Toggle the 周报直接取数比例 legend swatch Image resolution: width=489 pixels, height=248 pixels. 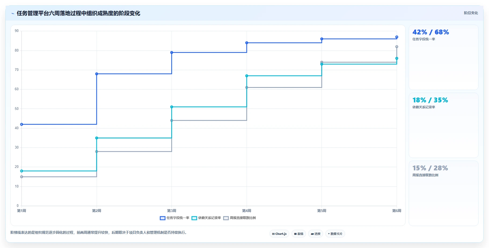click(x=226, y=218)
